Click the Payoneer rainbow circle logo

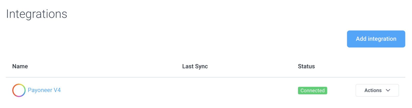pos(19,90)
